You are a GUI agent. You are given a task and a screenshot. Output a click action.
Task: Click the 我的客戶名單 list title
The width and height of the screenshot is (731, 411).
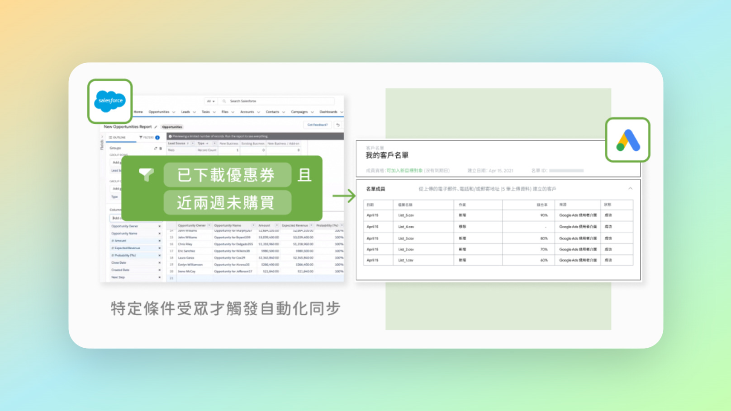(387, 155)
